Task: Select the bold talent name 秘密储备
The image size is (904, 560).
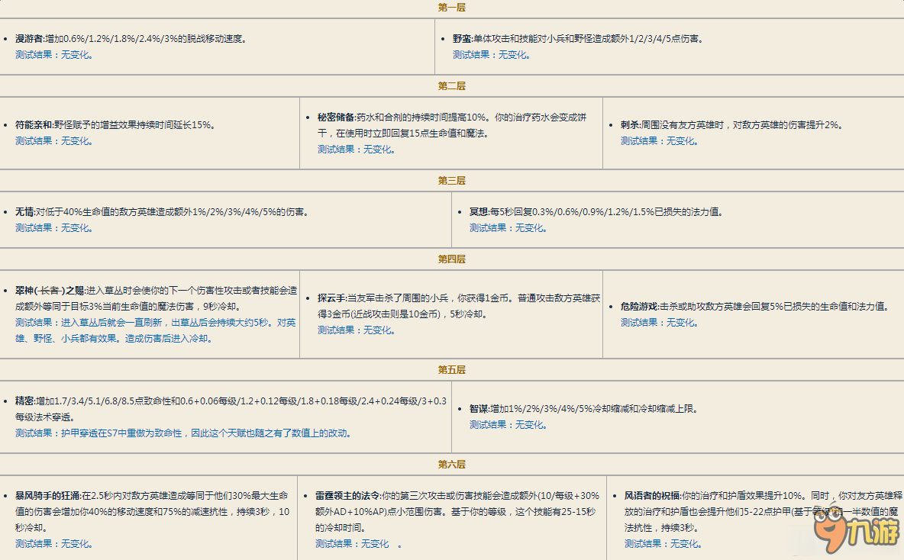Action: coord(336,117)
